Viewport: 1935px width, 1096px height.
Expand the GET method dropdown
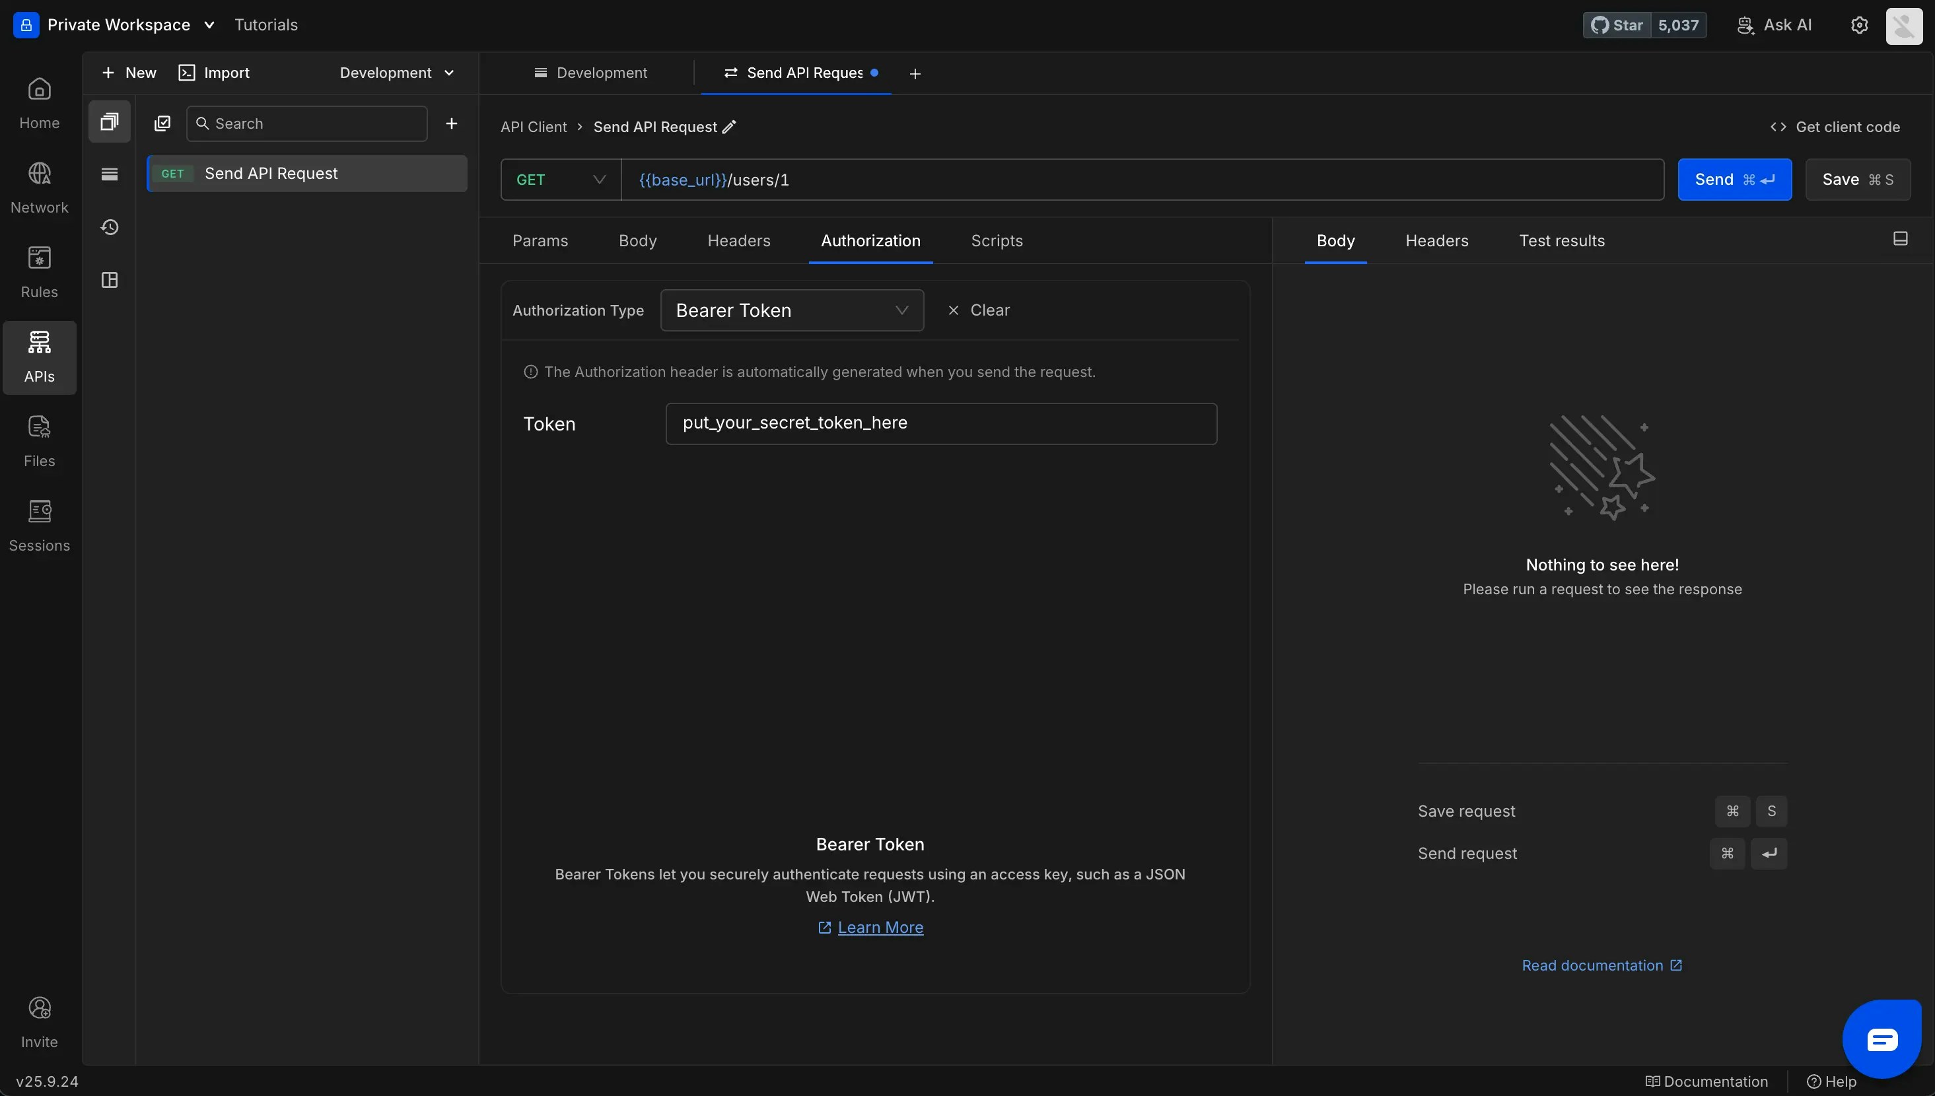561,180
